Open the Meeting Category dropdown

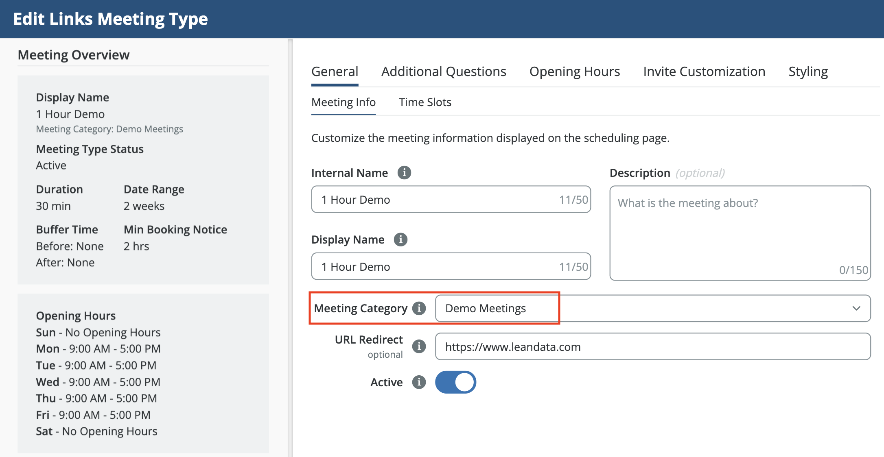click(x=652, y=308)
